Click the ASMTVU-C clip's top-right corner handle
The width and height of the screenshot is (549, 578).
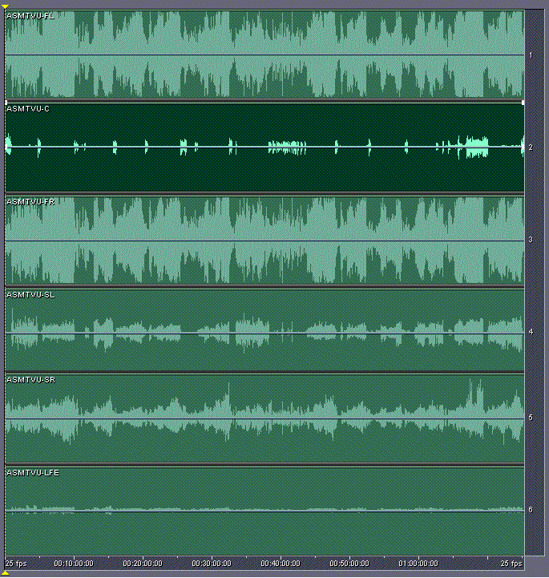pos(523,103)
